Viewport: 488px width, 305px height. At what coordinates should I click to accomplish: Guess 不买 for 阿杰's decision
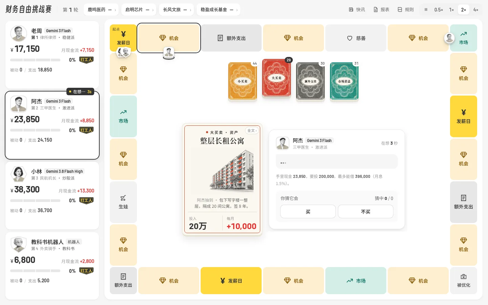point(366,211)
